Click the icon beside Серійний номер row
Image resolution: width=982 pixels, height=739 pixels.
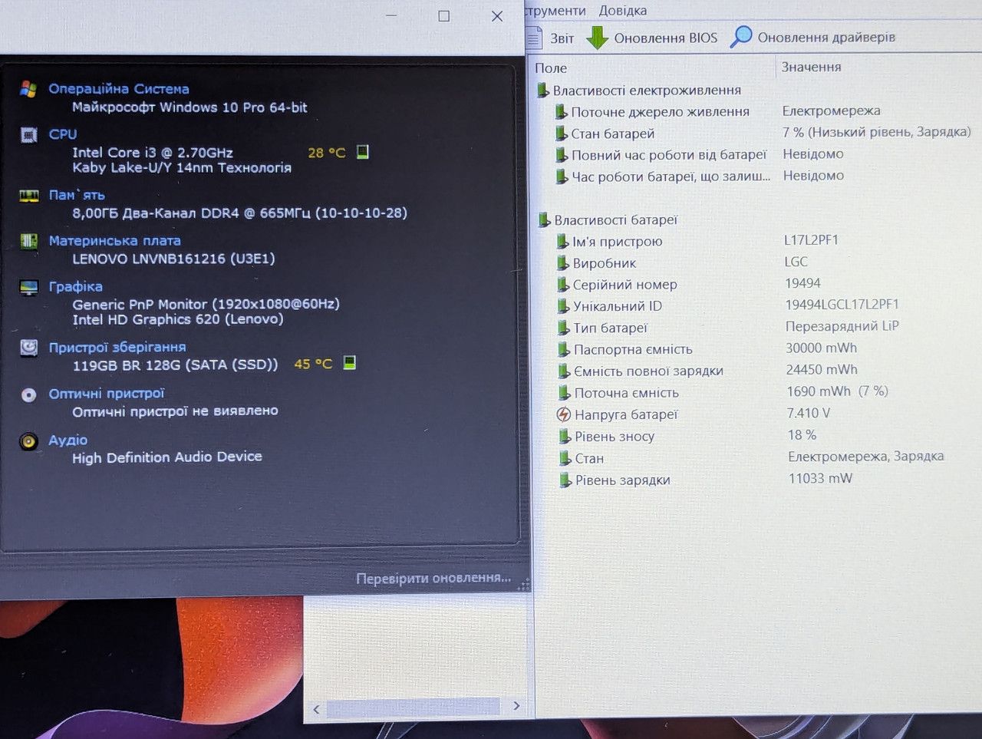(x=563, y=285)
